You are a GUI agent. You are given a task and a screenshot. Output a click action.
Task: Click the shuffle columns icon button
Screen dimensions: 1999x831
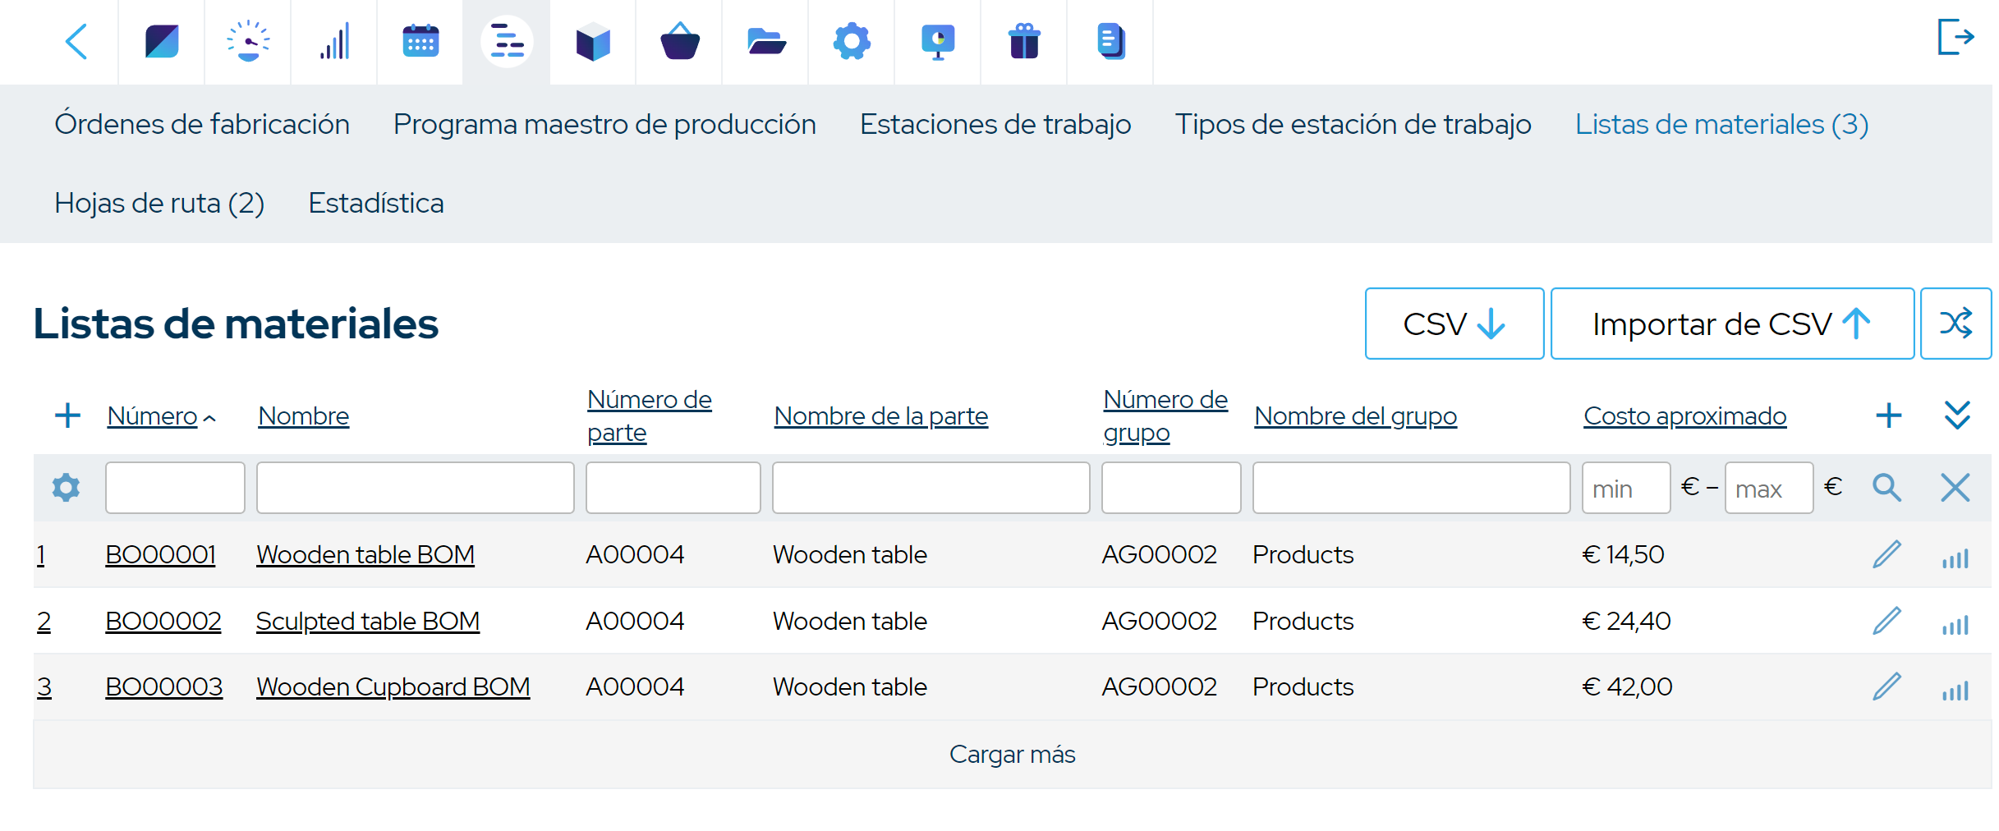click(1955, 324)
